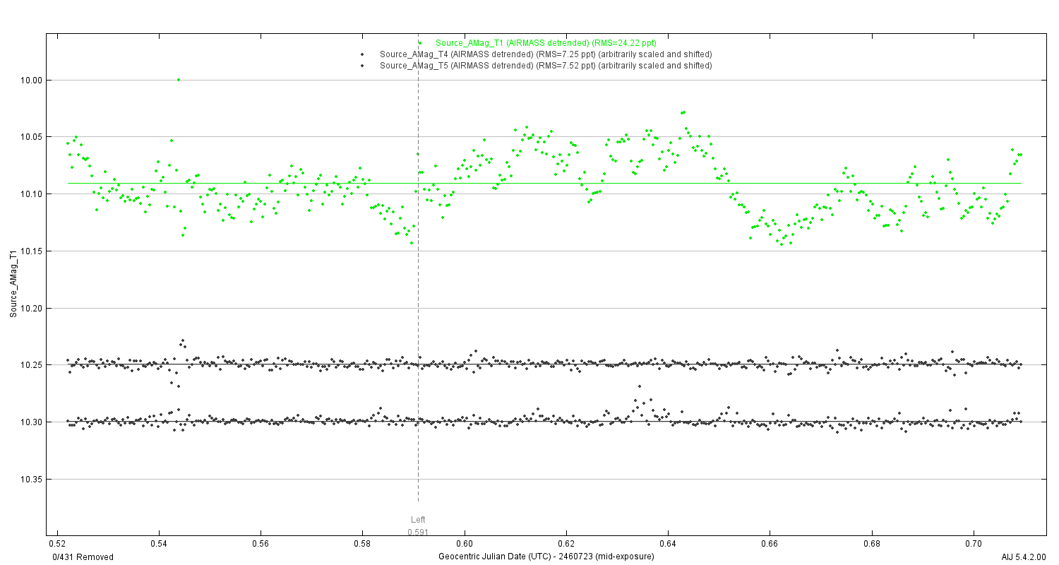Click the 'Left' marker label

point(418,520)
